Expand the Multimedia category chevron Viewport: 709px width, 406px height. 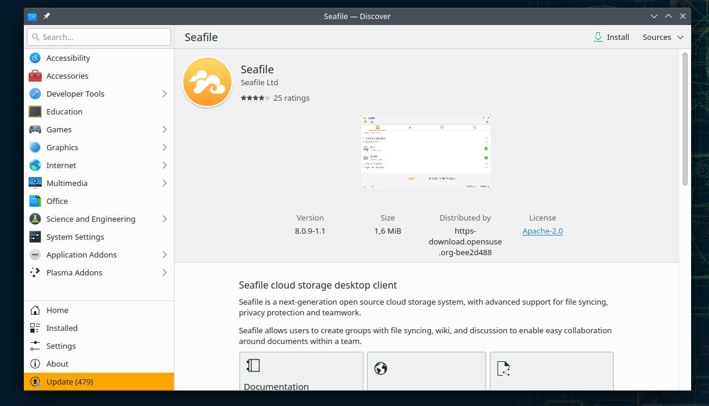pos(164,183)
